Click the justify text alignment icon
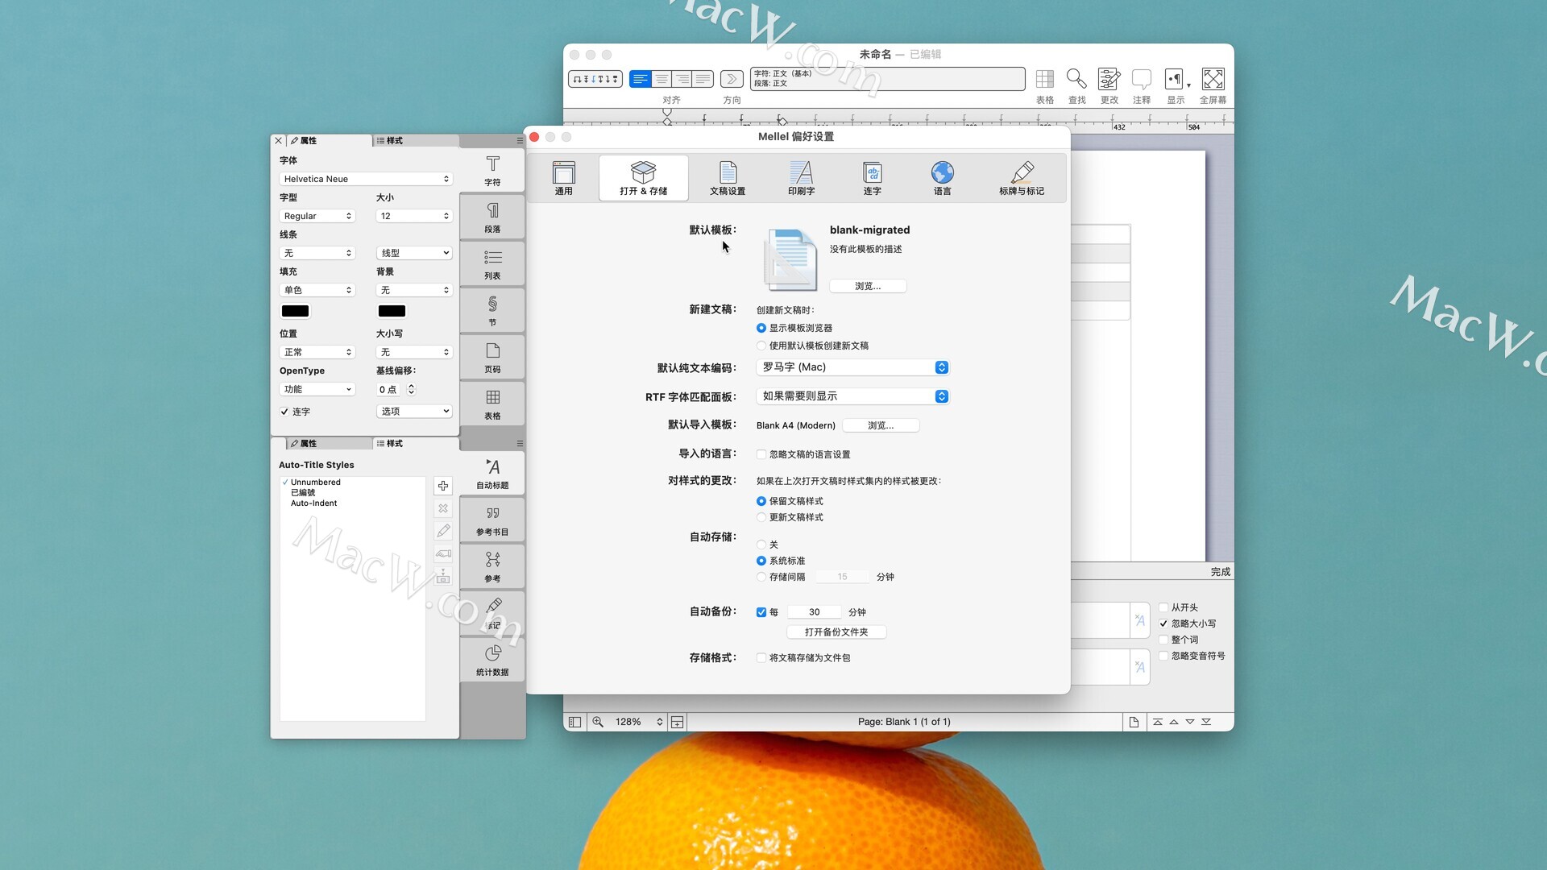Image resolution: width=1547 pixels, height=870 pixels. pos(703,79)
